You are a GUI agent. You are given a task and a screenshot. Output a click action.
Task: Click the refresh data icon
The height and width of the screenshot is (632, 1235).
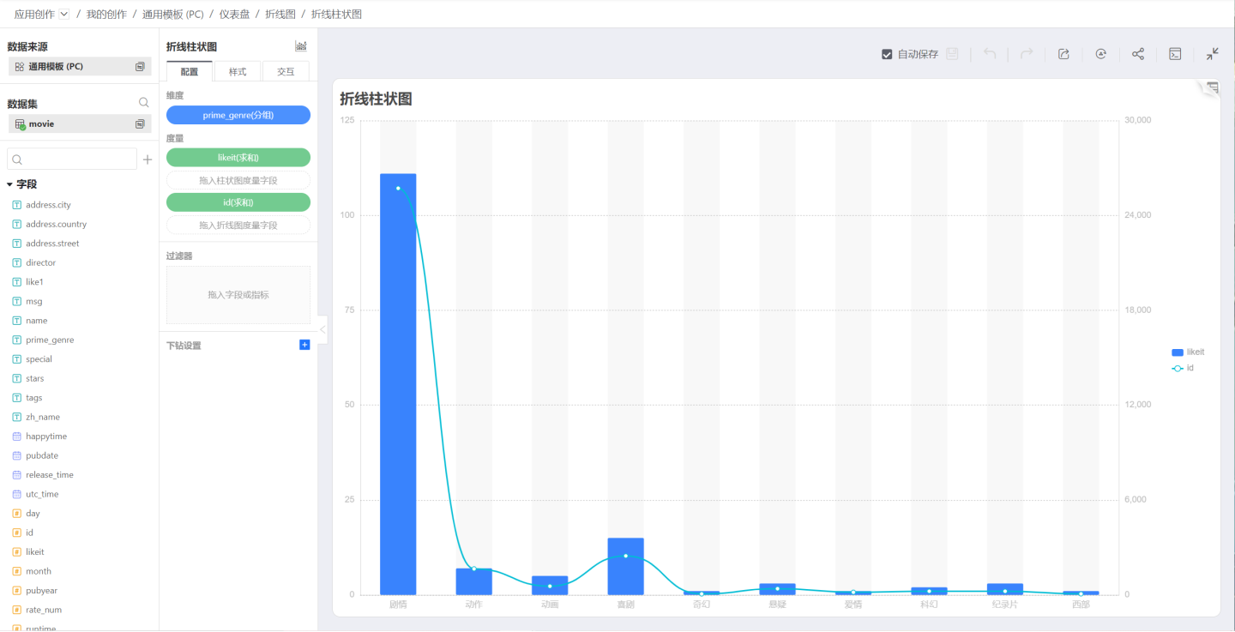pos(1101,54)
